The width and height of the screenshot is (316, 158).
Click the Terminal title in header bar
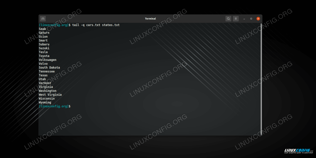click(150, 19)
